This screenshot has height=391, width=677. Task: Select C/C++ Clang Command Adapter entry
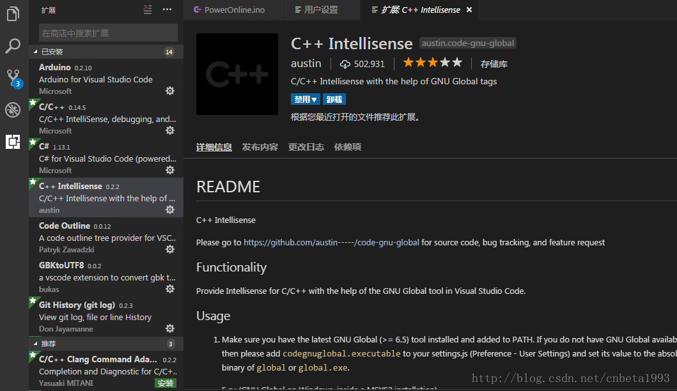coord(106,371)
